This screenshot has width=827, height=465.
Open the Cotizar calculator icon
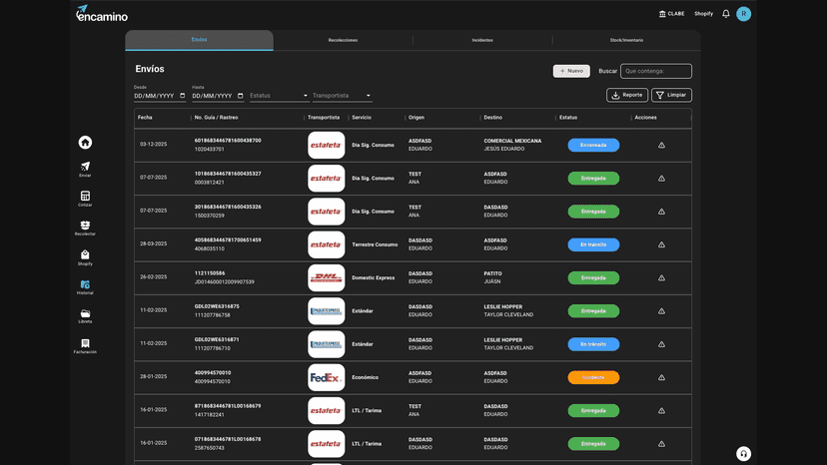pos(85,197)
